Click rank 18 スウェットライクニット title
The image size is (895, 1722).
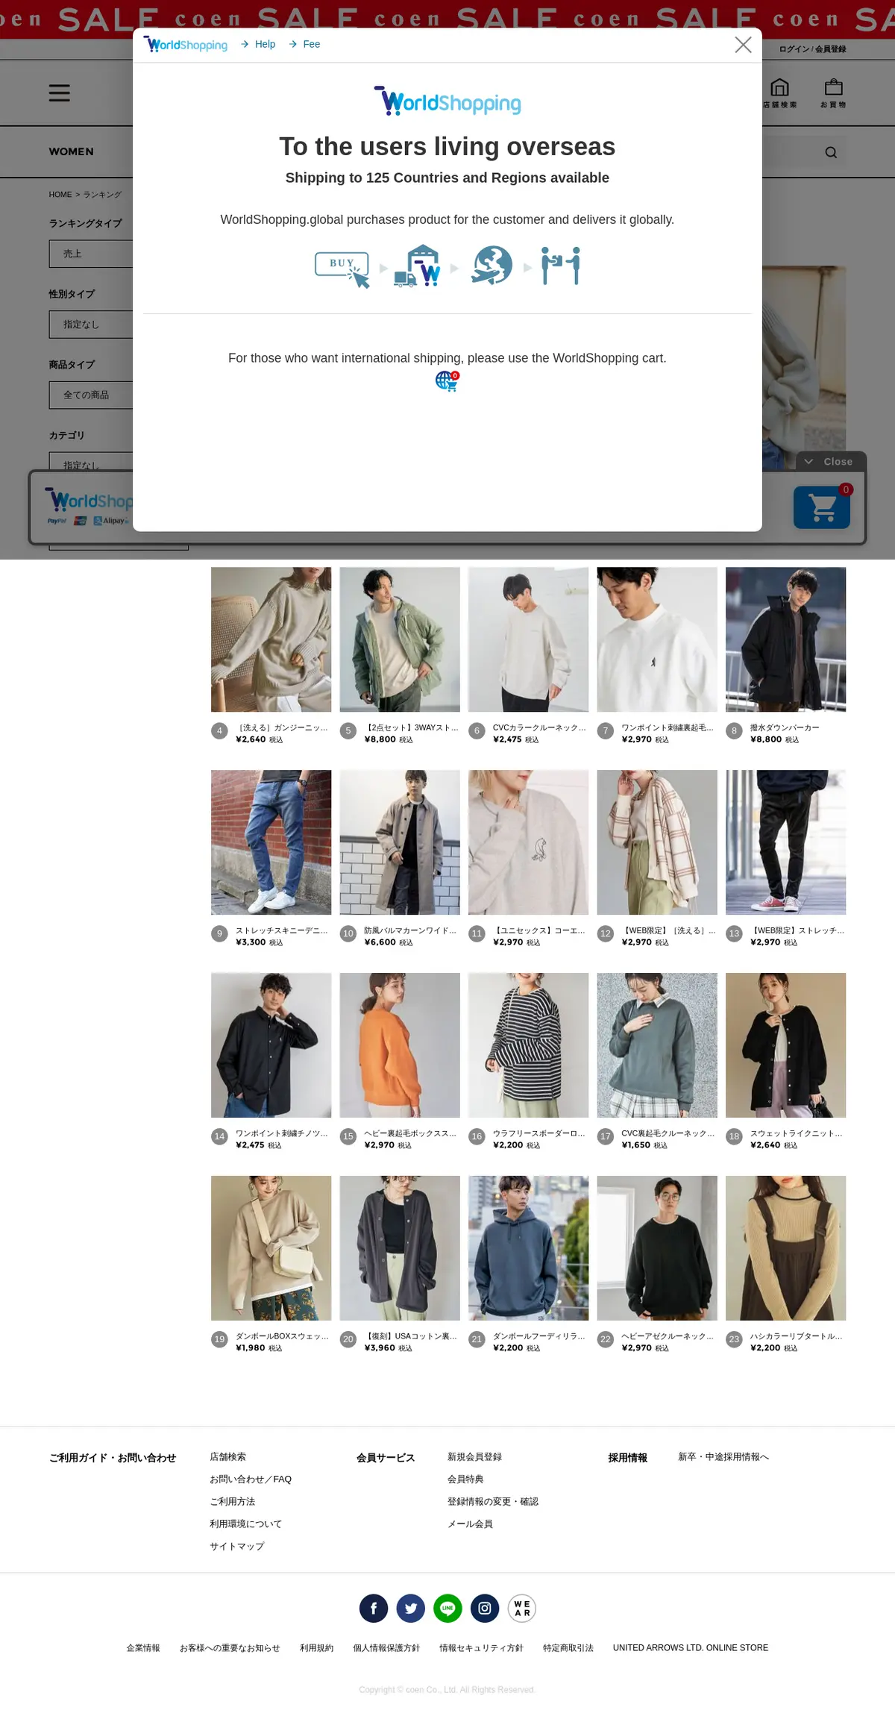[x=797, y=1133]
